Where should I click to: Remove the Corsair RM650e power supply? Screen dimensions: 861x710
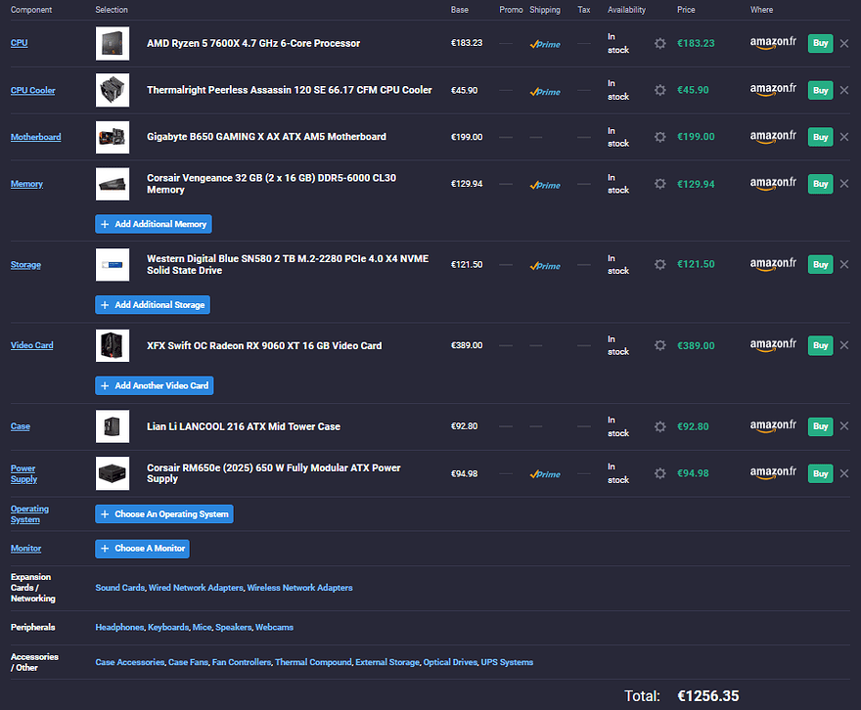coord(844,473)
